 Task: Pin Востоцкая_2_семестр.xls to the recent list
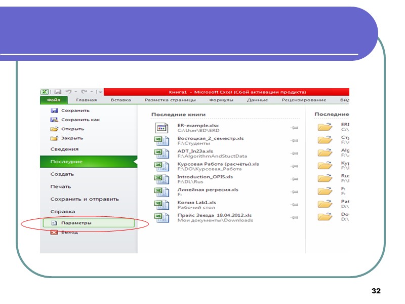[x=294, y=141]
